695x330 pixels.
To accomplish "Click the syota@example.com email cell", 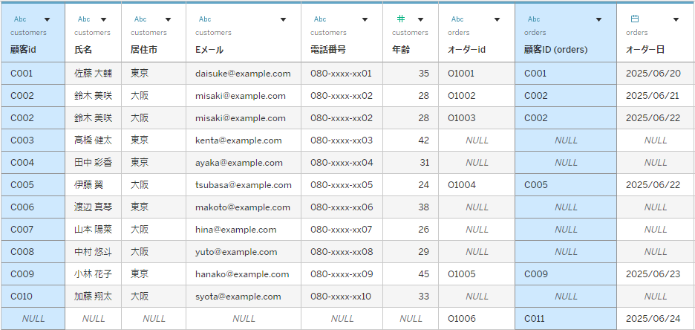I will coord(244,297).
